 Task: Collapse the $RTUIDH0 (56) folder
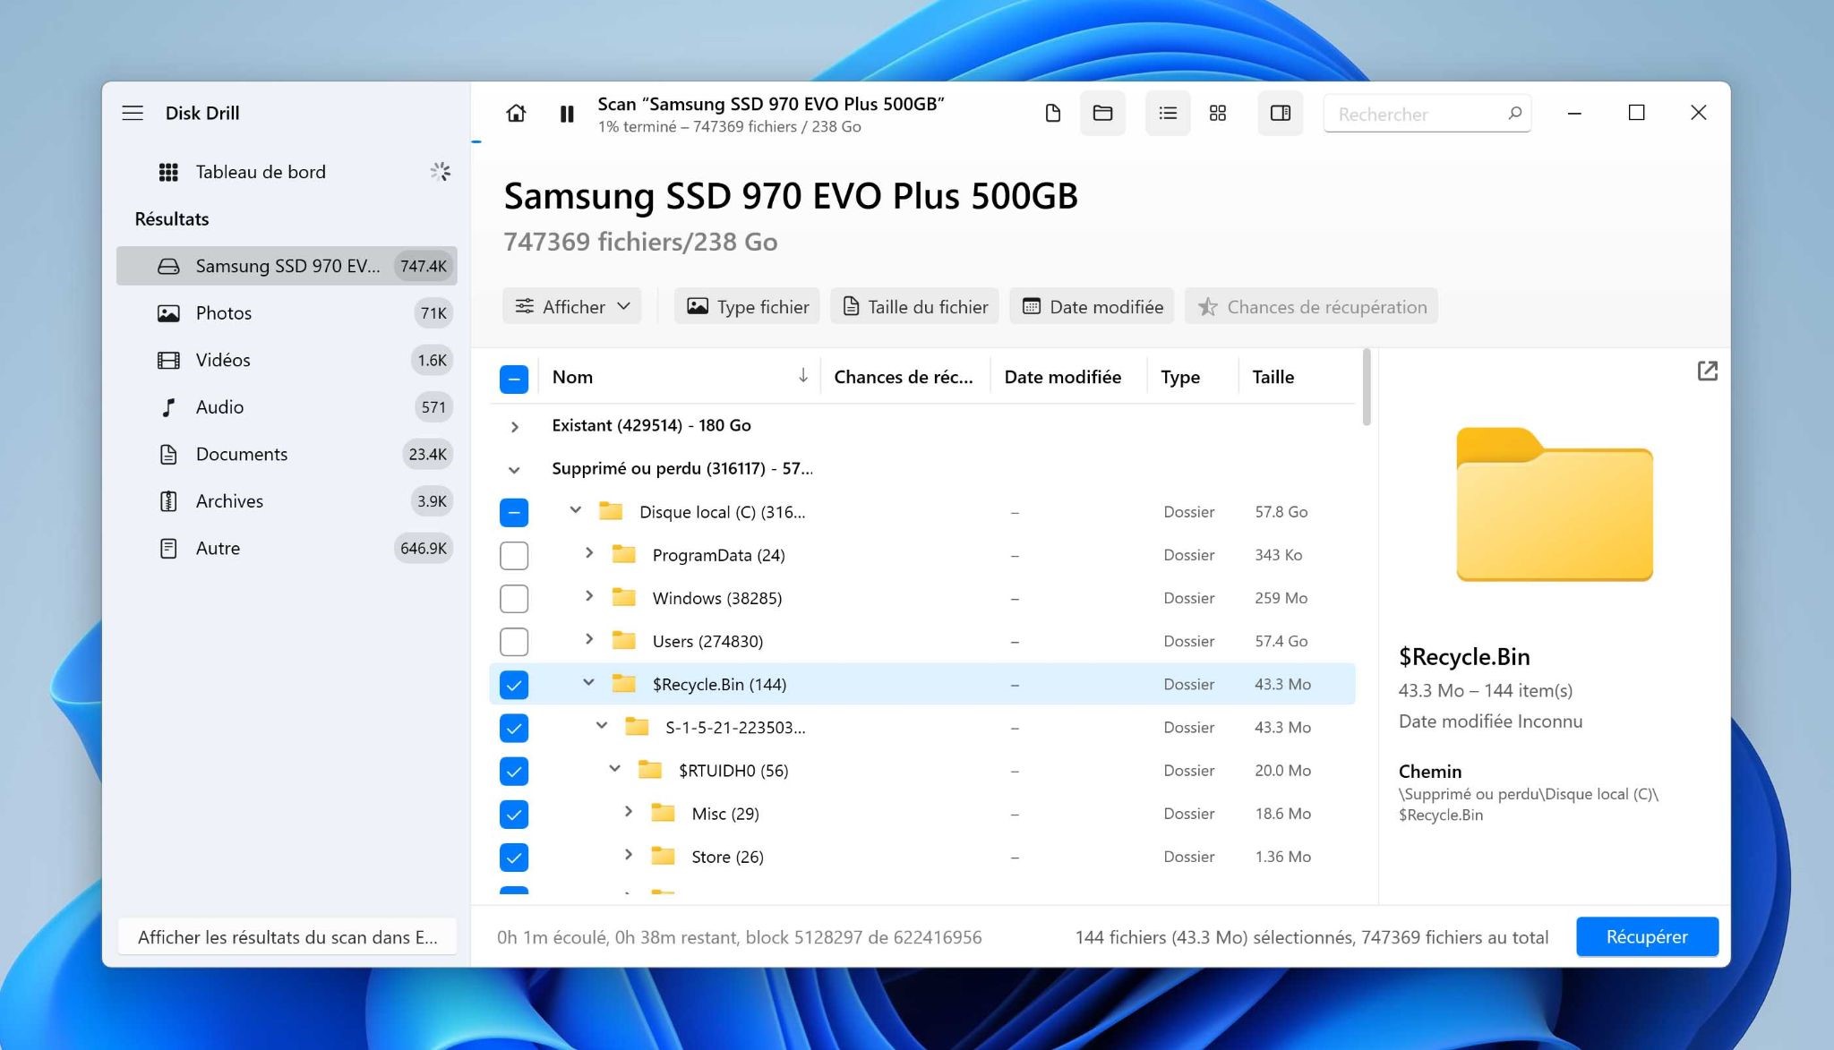614,768
